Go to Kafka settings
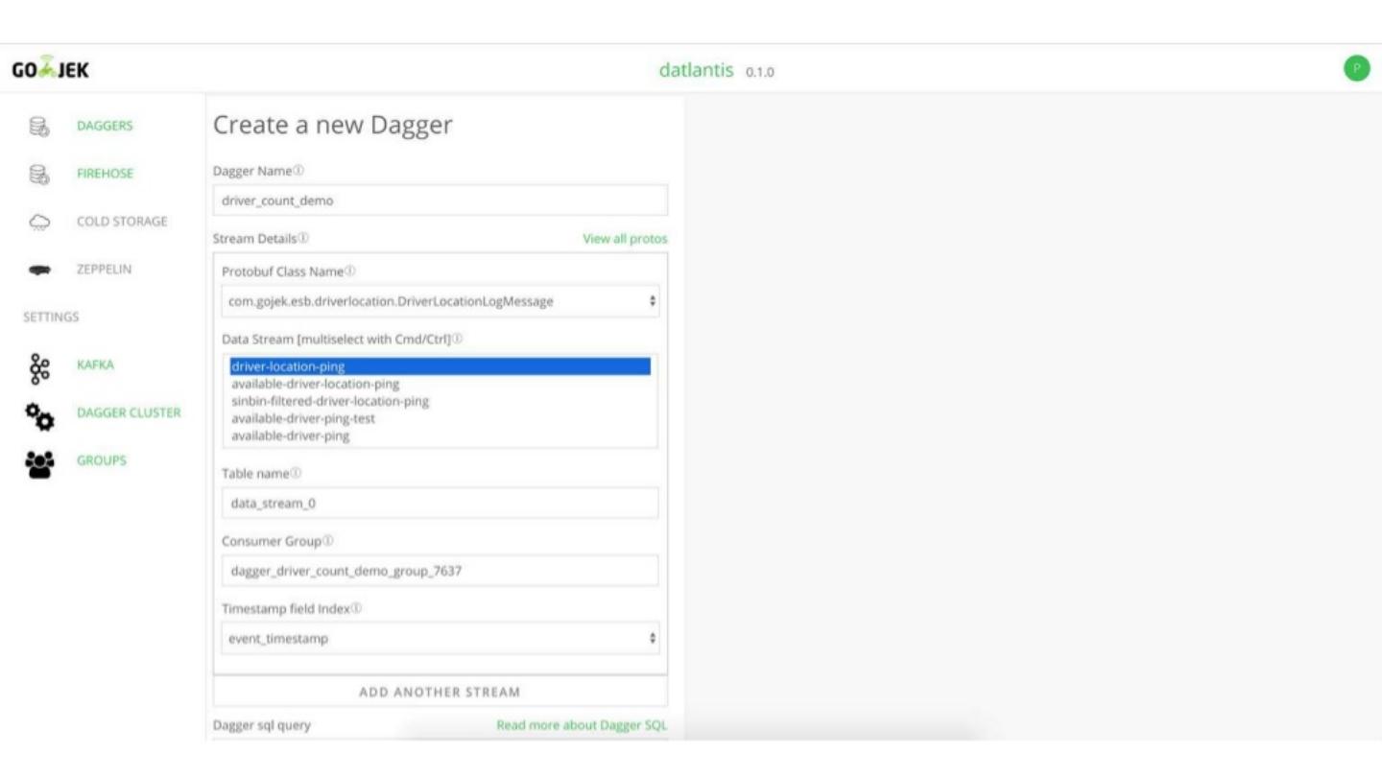This screenshot has width=1382, height=777. click(95, 365)
